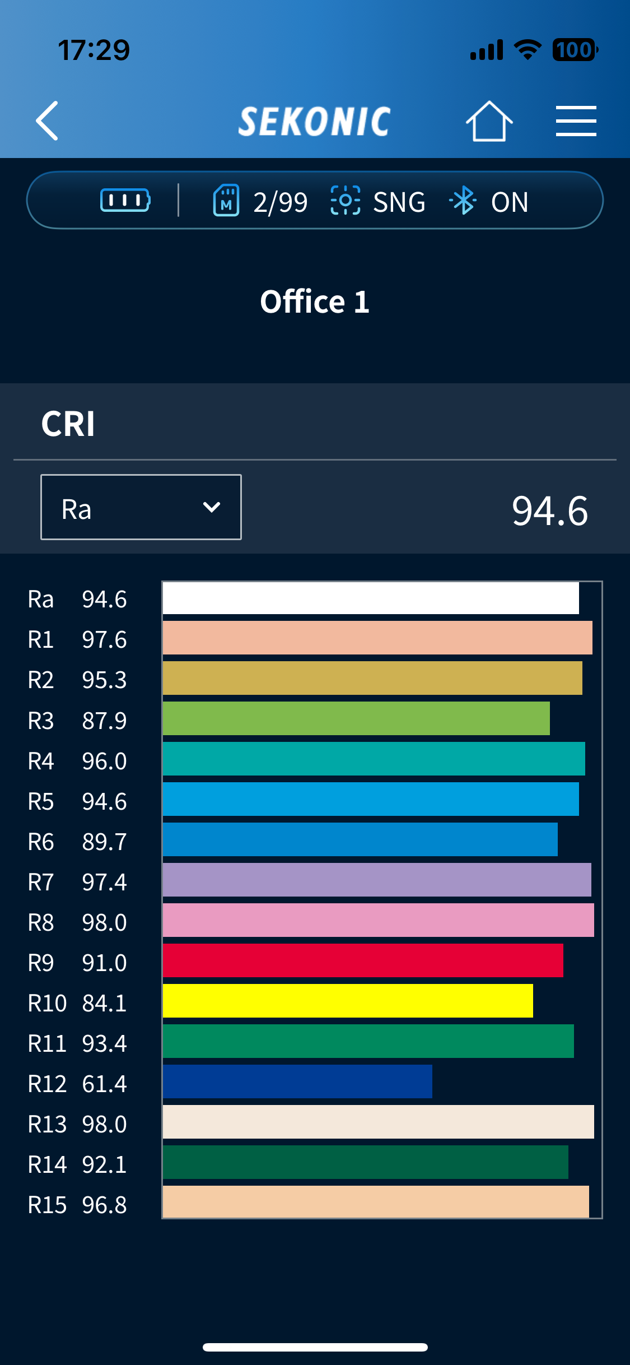The width and height of the screenshot is (630, 1365).
Task: Select the SEKONIC logo
Action: (315, 121)
